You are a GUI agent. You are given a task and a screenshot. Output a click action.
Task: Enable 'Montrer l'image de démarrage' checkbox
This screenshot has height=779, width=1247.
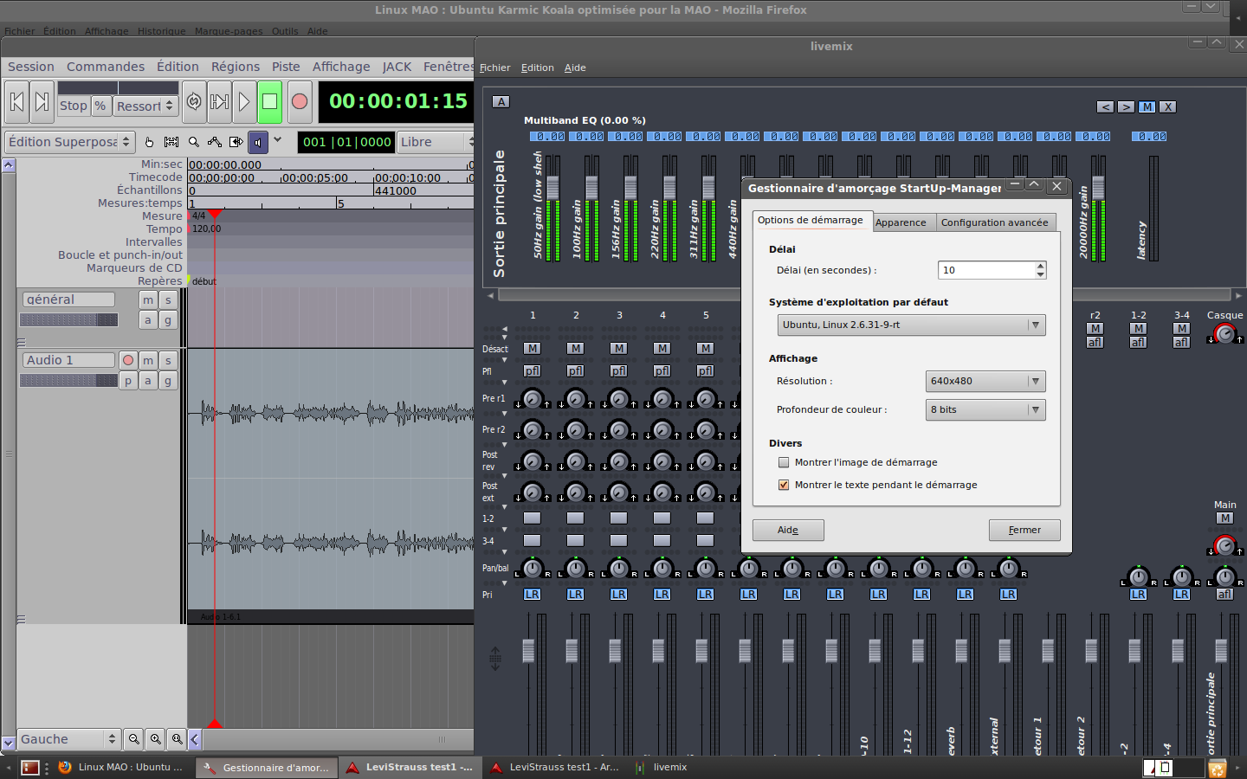(x=784, y=462)
